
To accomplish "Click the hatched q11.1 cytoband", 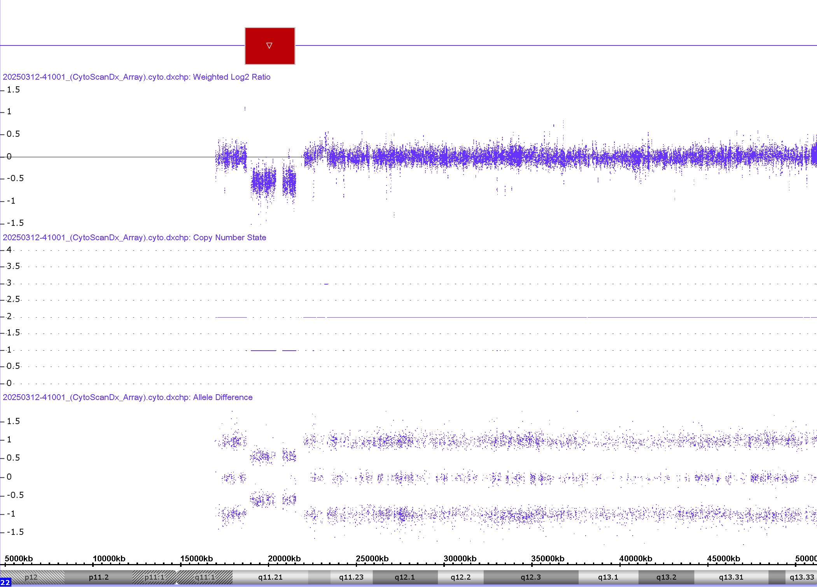I will click(205, 577).
